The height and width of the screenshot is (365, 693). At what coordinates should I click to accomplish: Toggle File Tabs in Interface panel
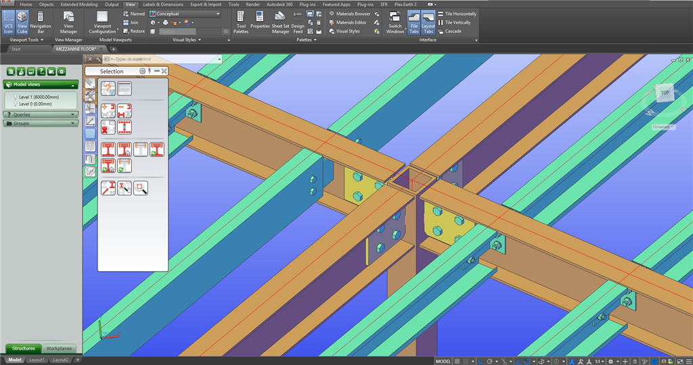pyautogui.click(x=413, y=22)
